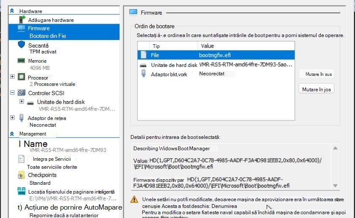Expand the Adaptor de rețea node
Image resolution: width=355 pixels, height=218 pixels.
tap(12, 117)
